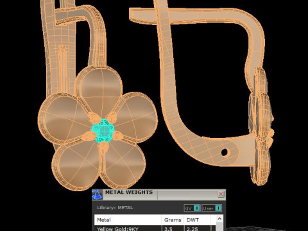The height and width of the screenshot is (231, 308).
Task: Click the metal list scroll-up arrow
Action: pos(219,219)
